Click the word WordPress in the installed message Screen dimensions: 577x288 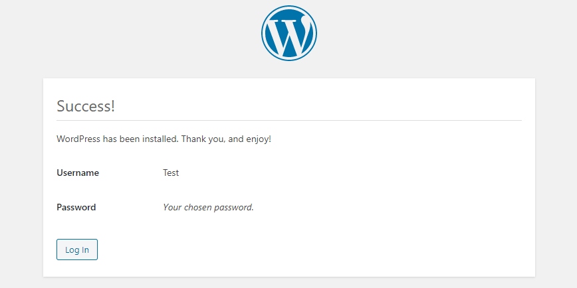tap(78, 139)
